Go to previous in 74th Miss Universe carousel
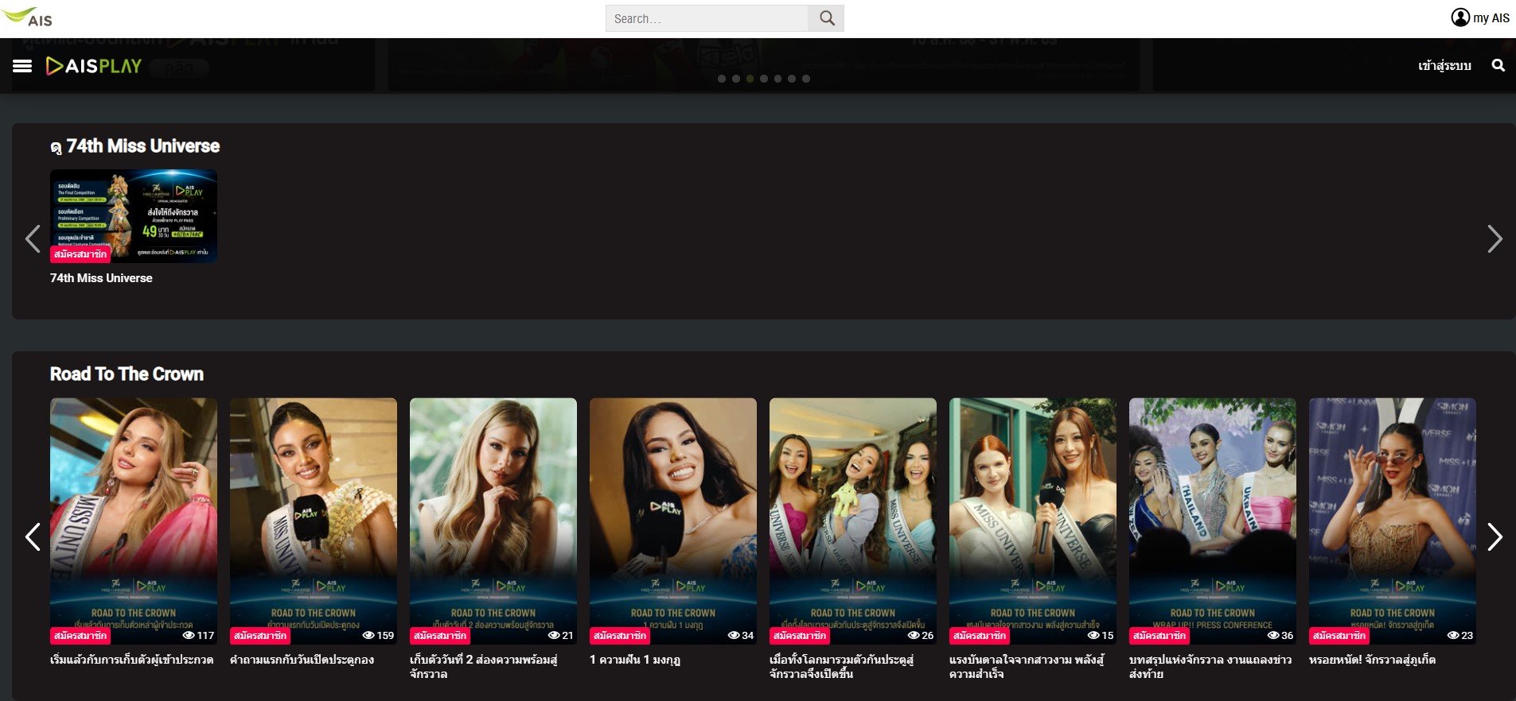1516x701 pixels. [33, 238]
